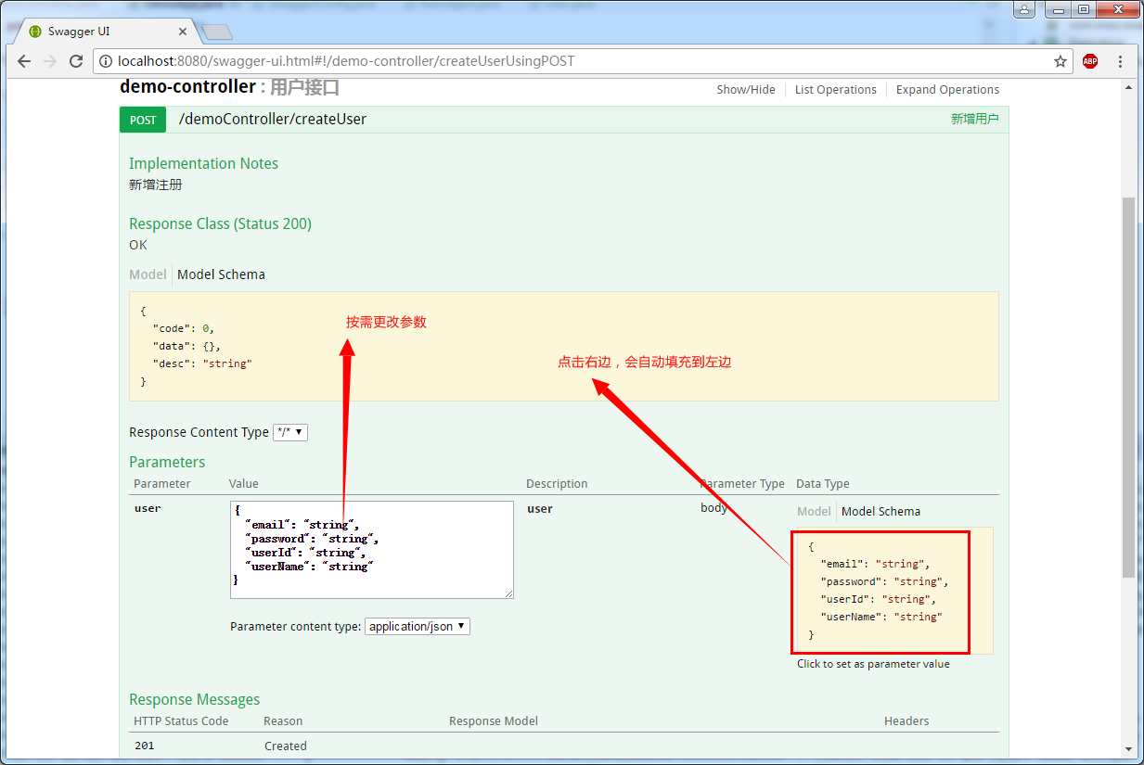Reload the Swagger UI page
Screen dimensions: 1144x765
point(76,61)
